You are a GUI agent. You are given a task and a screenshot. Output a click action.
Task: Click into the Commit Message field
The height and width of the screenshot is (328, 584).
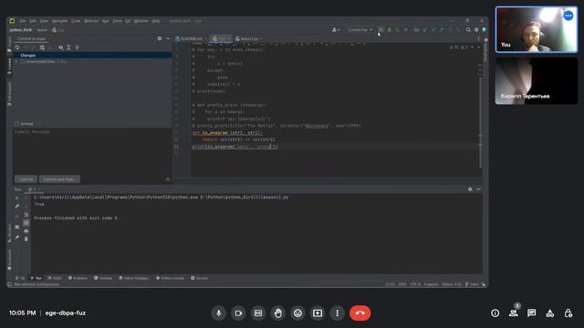pyautogui.click(x=92, y=150)
